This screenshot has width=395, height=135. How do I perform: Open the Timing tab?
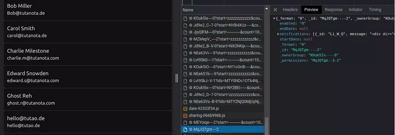(375, 10)
